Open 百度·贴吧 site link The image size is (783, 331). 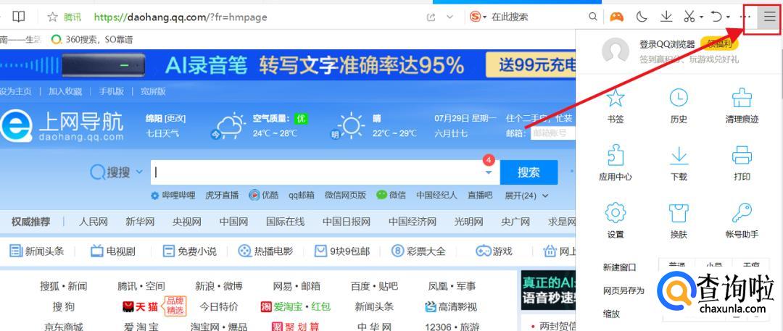click(x=374, y=286)
